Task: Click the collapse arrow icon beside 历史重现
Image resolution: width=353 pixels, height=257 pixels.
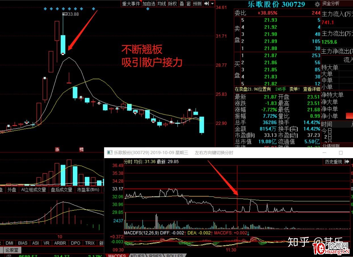Action: click(x=347, y=162)
